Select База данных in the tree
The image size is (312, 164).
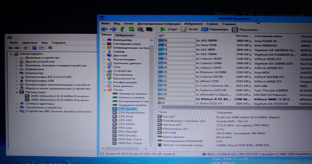(x=123, y=86)
